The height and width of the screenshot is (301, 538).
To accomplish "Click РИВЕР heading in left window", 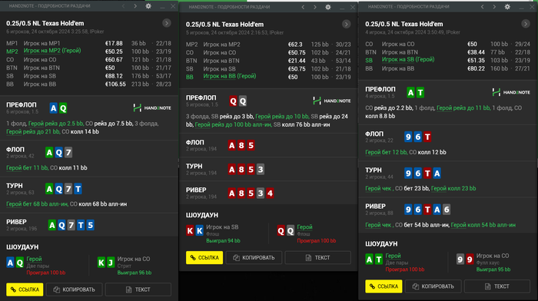I will point(16,222).
